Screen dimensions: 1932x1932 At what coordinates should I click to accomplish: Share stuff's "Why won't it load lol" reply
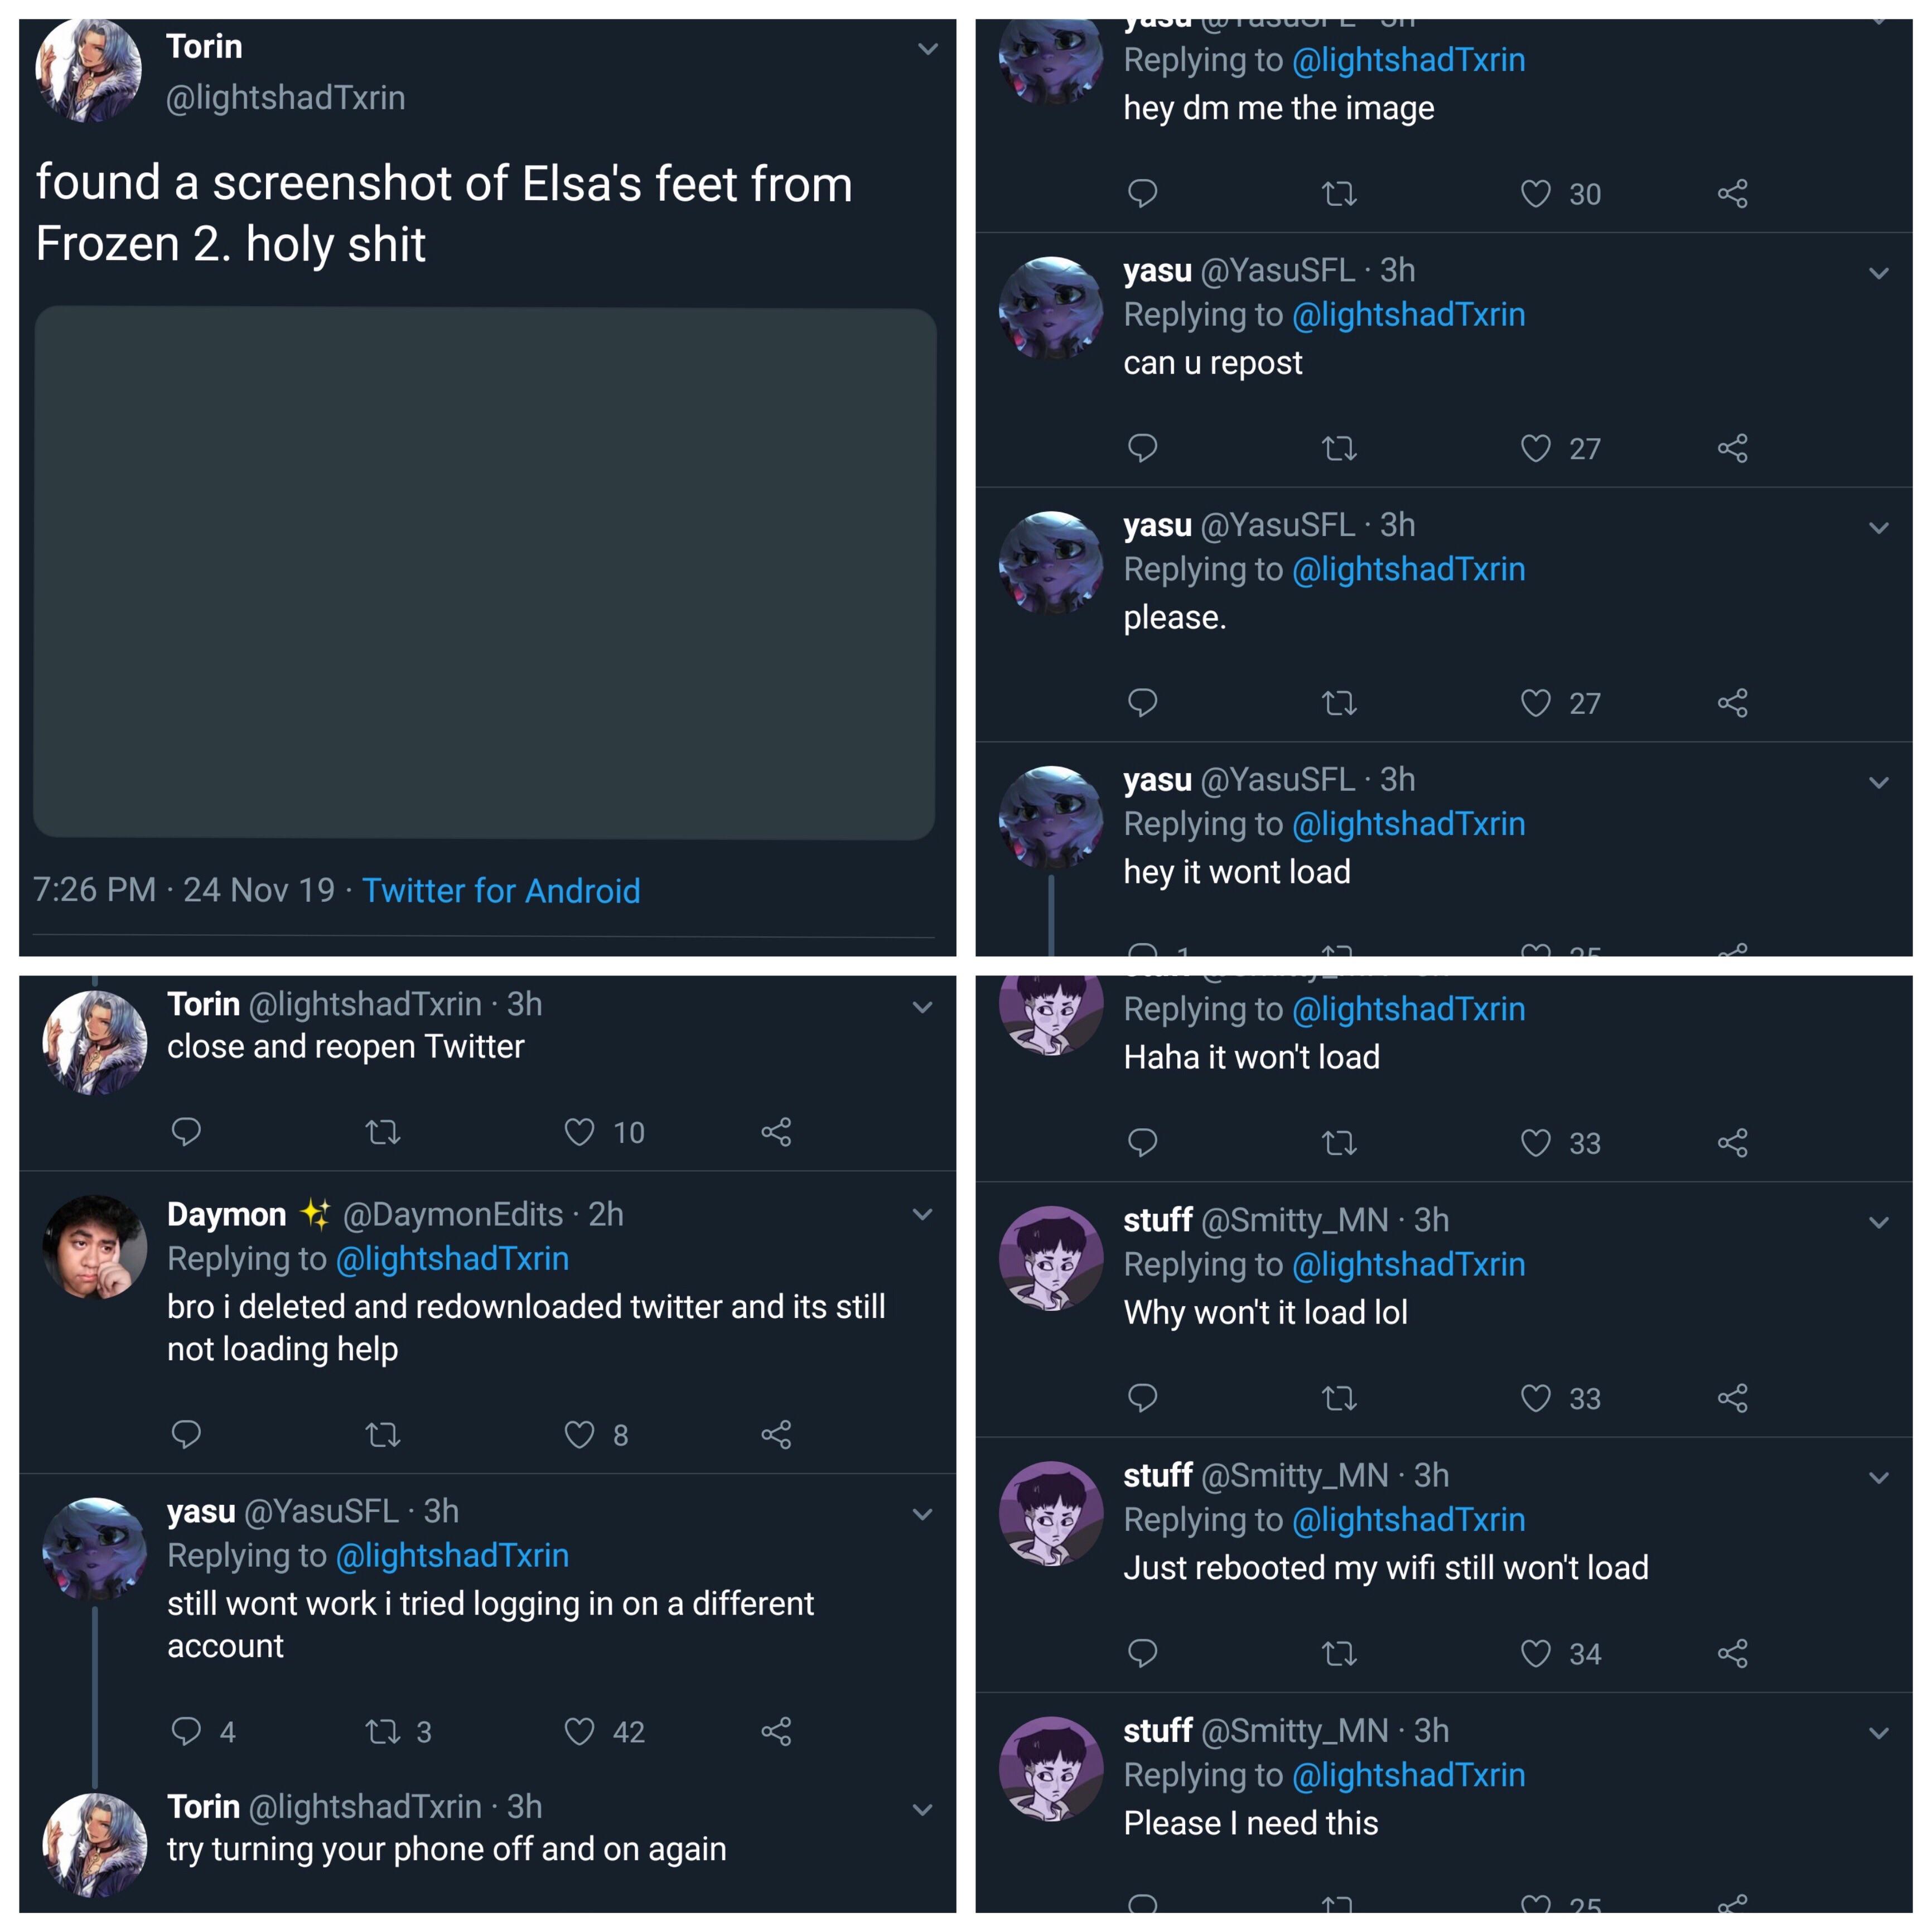point(1732,1397)
